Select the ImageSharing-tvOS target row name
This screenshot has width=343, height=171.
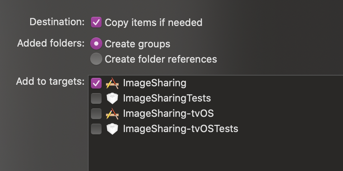pos(168,113)
